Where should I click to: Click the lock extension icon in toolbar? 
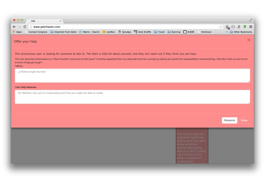point(228,27)
